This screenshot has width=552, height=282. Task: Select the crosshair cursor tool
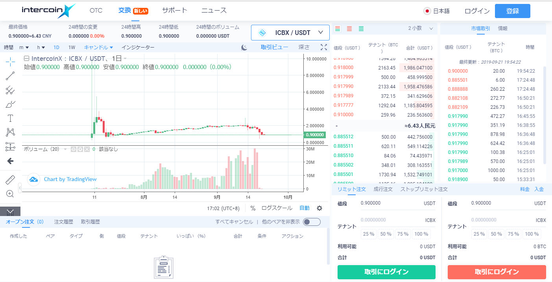point(11,61)
